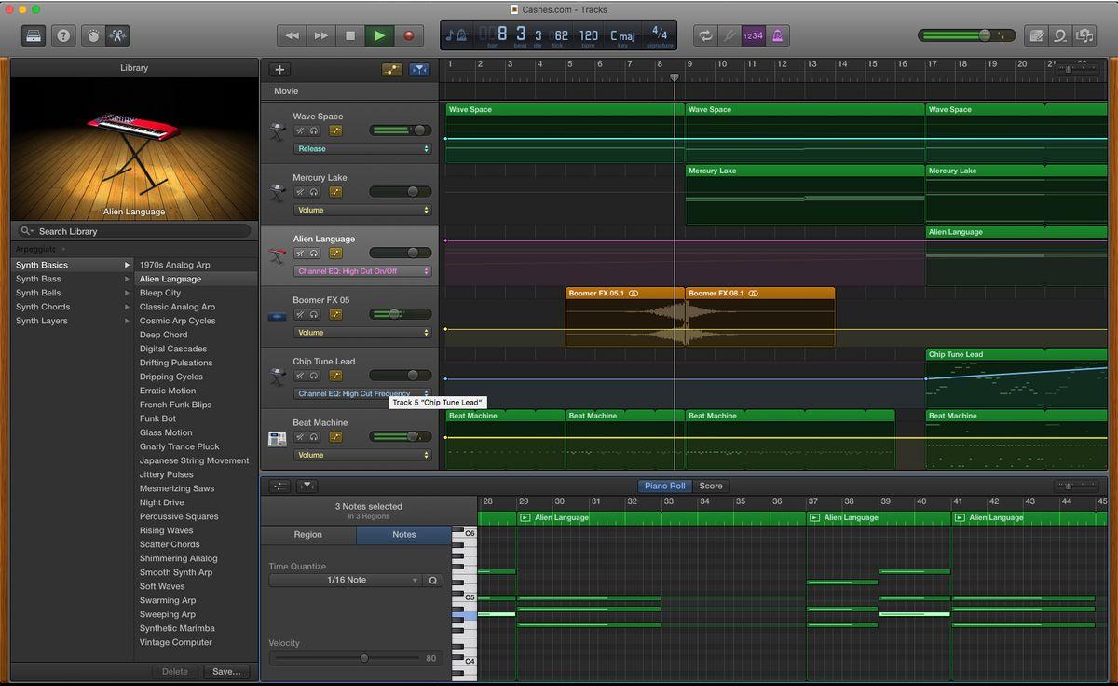Start recording with the red Record button
The height and width of the screenshot is (686, 1118).
[408, 35]
